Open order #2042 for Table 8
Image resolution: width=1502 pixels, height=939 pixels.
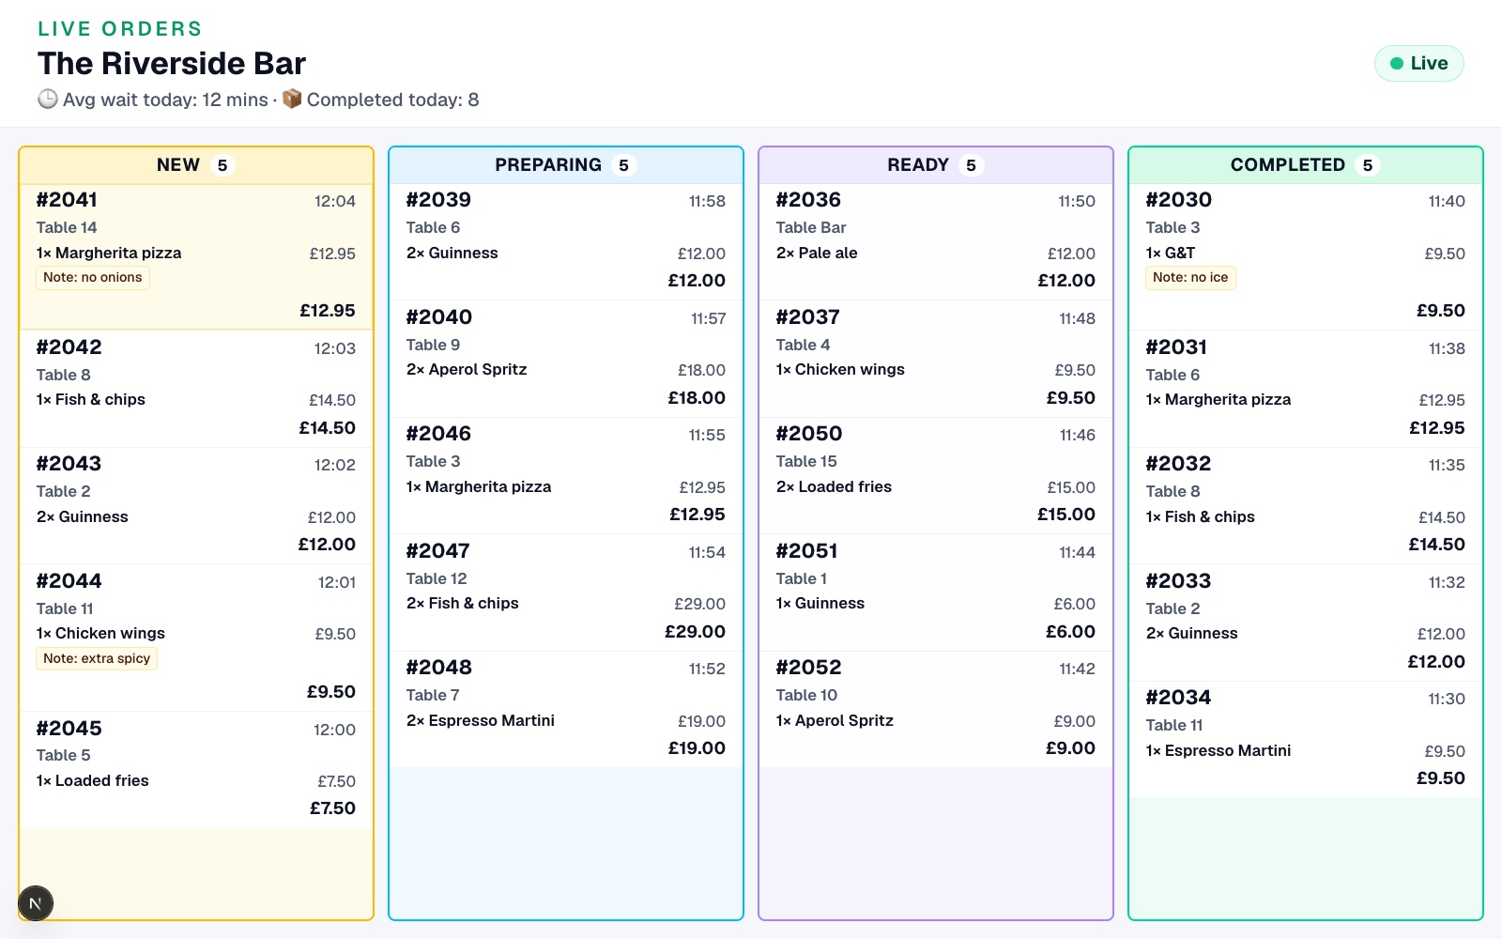[196, 389]
